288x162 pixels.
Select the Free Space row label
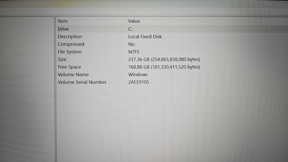(x=69, y=67)
